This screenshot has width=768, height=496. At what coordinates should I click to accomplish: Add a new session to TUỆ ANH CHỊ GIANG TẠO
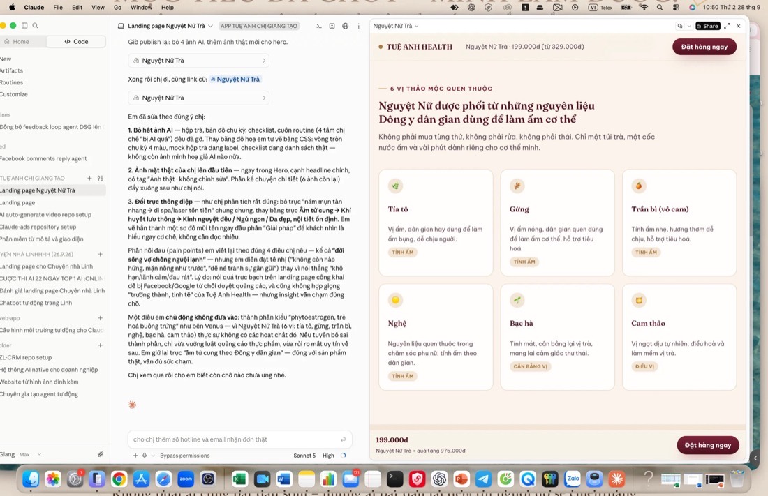coord(89,178)
